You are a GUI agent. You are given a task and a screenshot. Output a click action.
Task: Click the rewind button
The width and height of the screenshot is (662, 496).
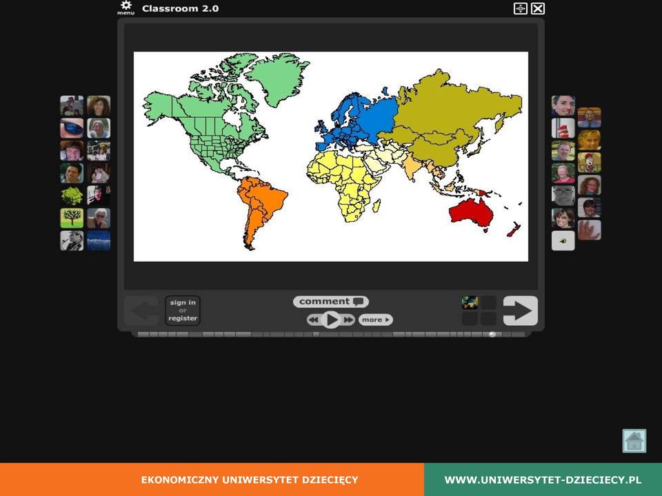click(x=314, y=320)
